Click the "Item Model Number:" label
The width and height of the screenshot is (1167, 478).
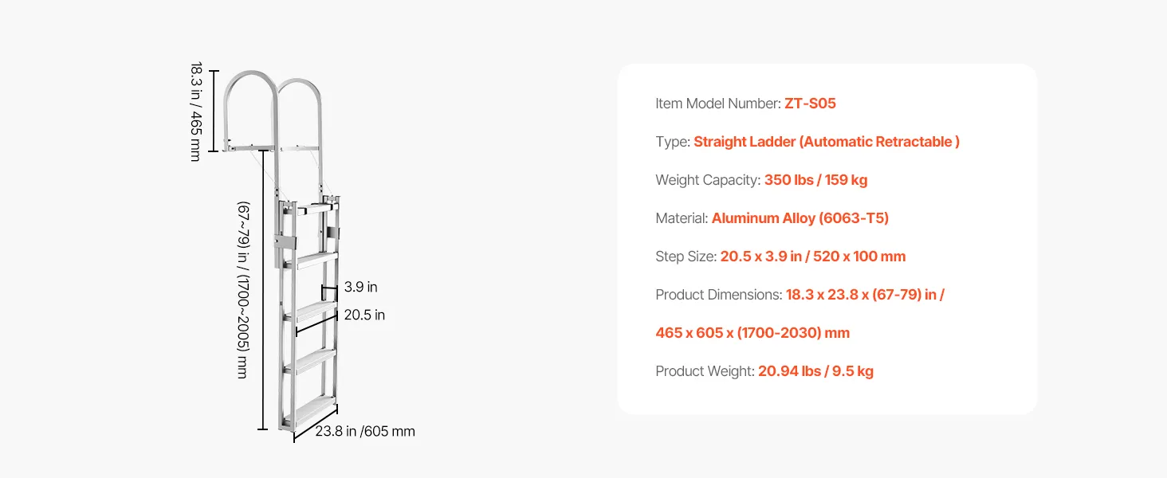(717, 104)
